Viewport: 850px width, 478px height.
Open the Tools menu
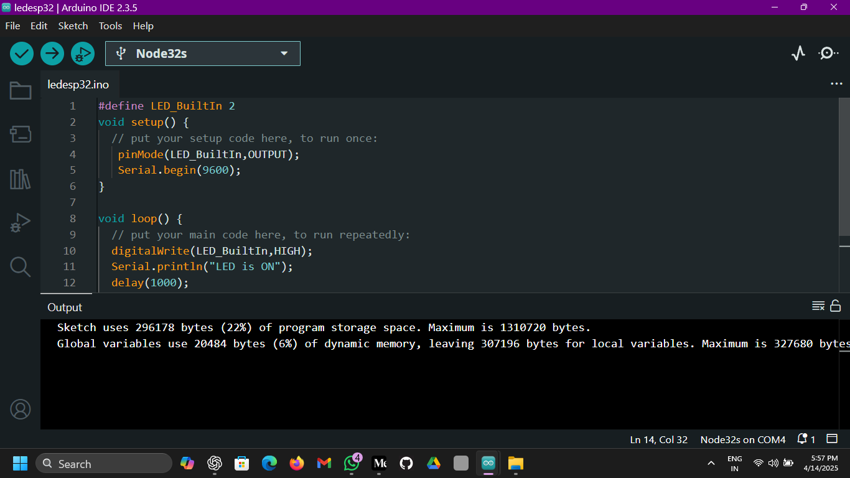point(110,26)
